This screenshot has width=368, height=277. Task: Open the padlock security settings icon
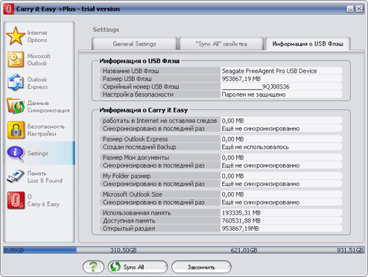coord(16,130)
